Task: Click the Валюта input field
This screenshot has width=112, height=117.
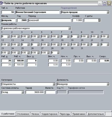Action: 51,92
